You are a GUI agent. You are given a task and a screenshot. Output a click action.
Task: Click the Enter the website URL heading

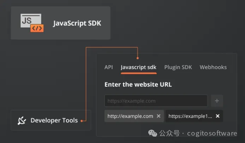click(138, 84)
